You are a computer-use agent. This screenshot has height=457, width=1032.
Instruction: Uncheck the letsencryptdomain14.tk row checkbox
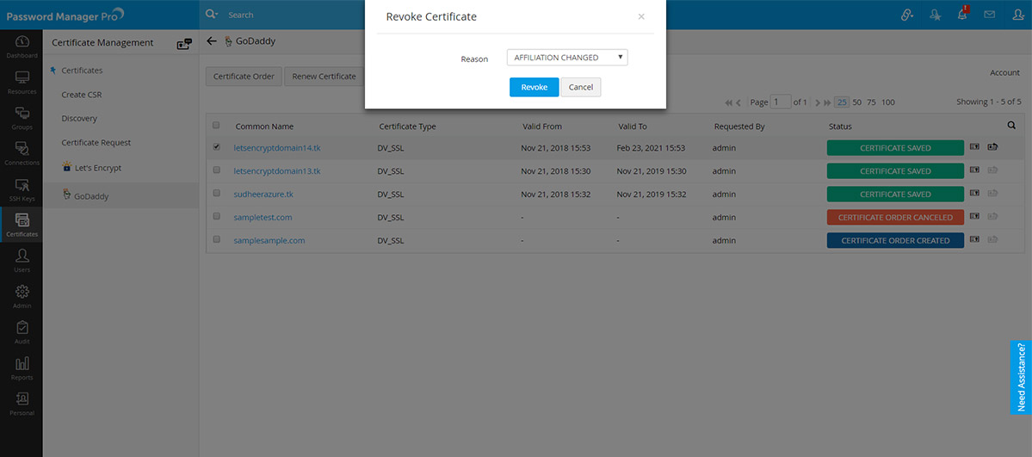tap(216, 147)
